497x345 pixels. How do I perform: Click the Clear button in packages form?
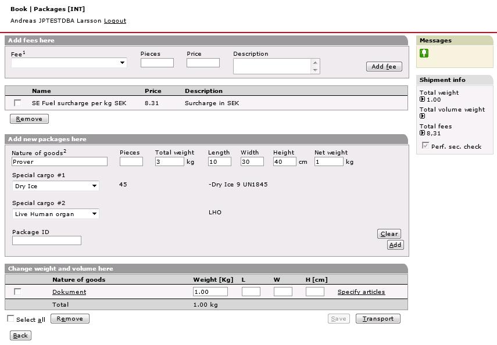click(x=389, y=234)
